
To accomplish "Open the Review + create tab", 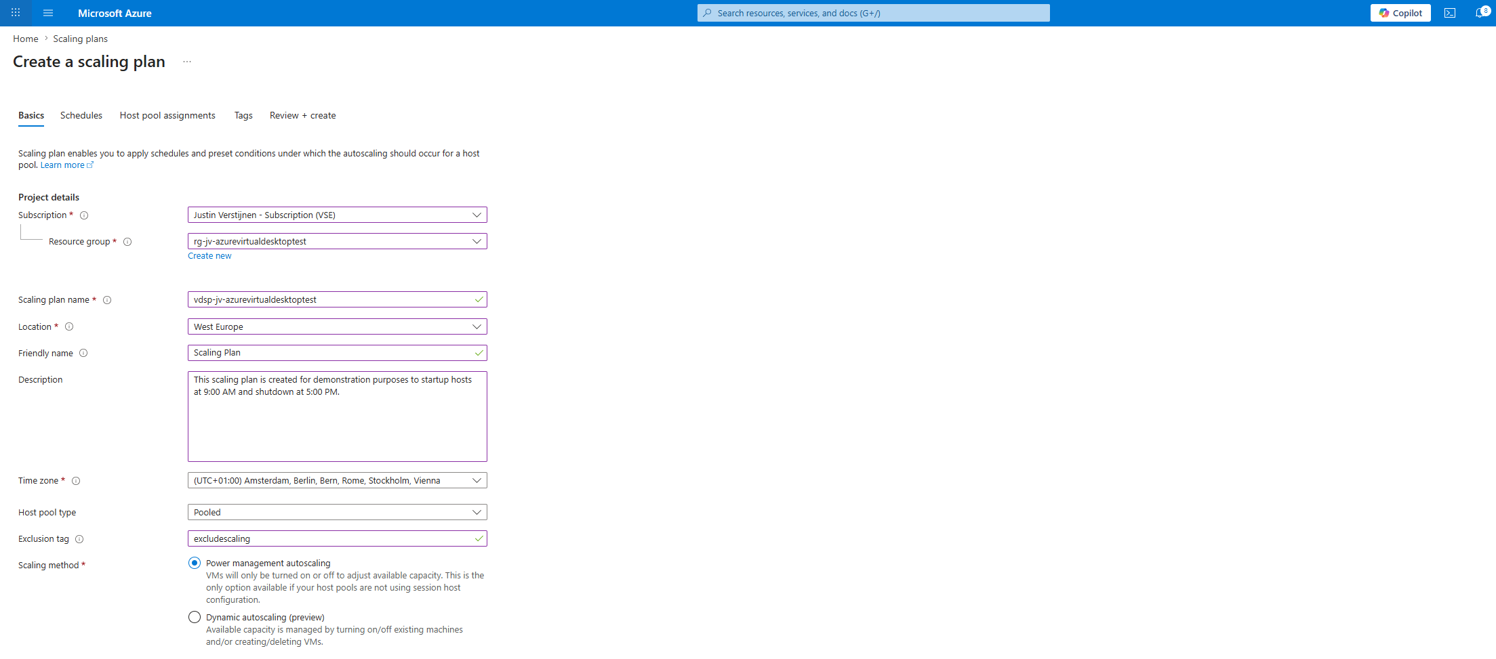I will pyautogui.click(x=303, y=115).
